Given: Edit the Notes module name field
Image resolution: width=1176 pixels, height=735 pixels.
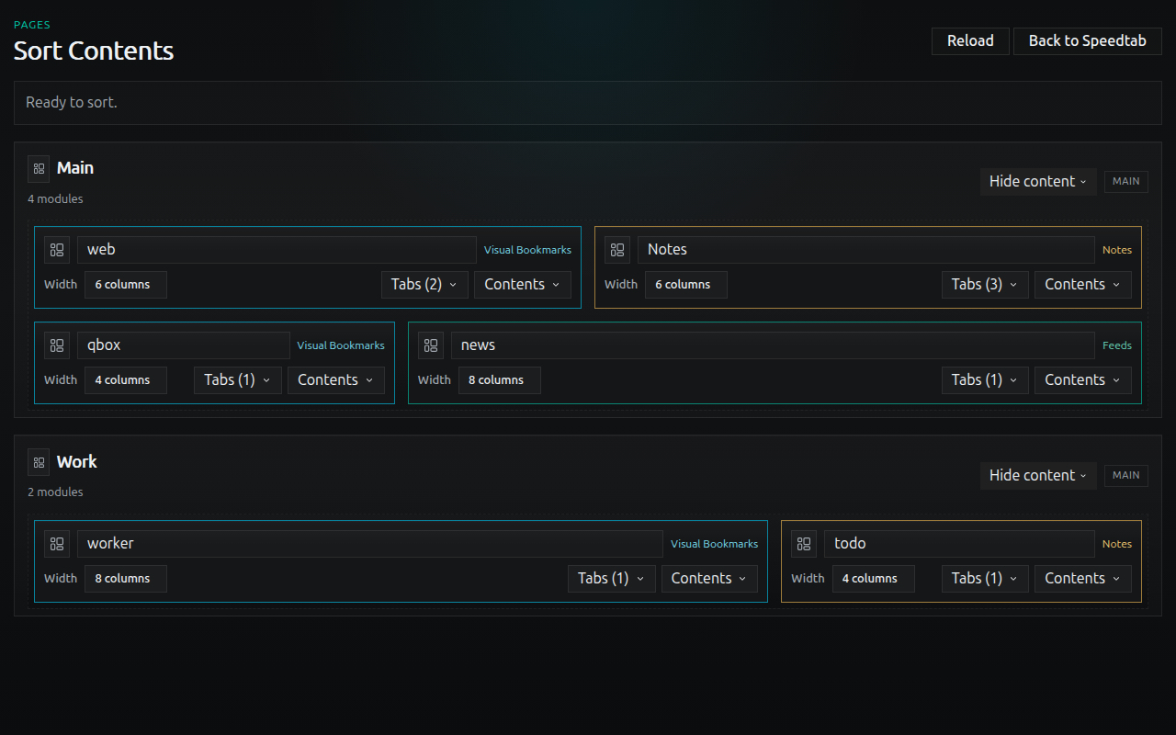Looking at the screenshot, I should (866, 250).
